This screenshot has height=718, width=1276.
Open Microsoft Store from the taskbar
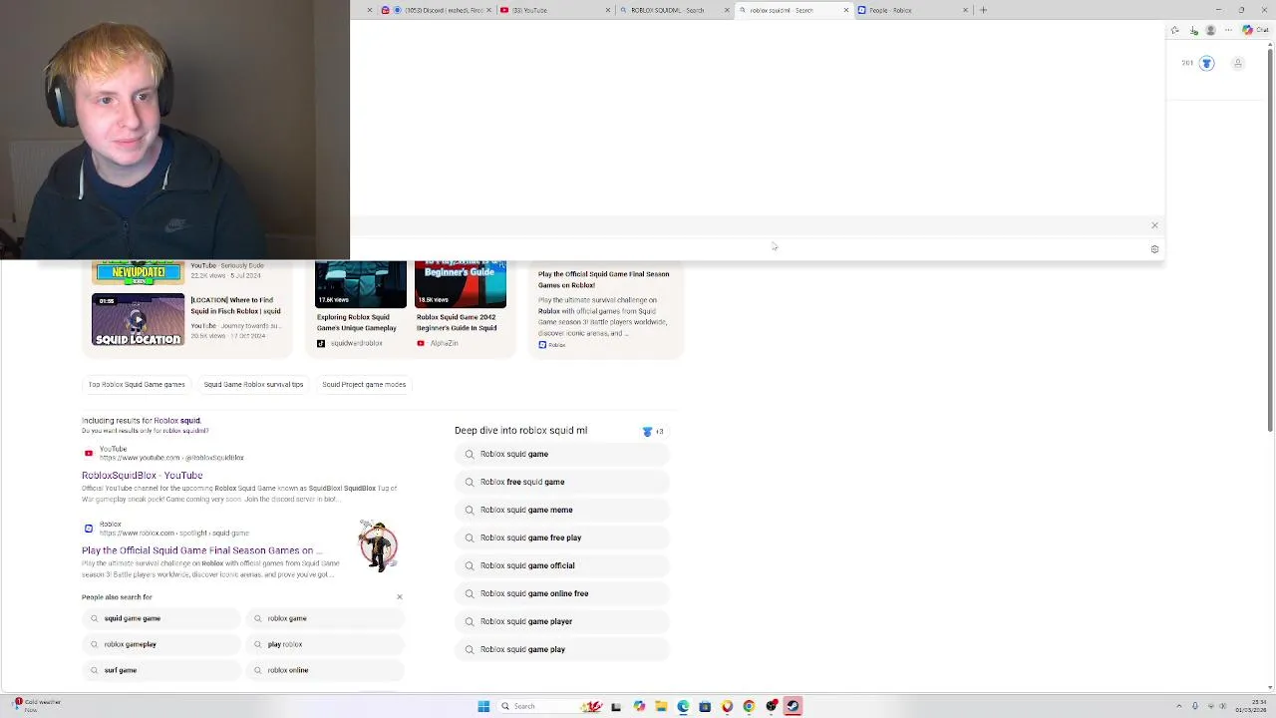pyautogui.click(x=705, y=706)
